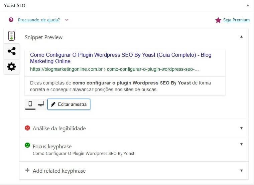Switch to the Social share tab
The width and height of the screenshot is (254, 185).
pyautogui.click(x=11, y=51)
